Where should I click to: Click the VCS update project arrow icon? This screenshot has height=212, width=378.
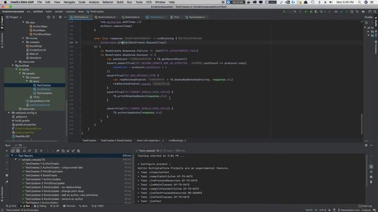click(x=341, y=12)
